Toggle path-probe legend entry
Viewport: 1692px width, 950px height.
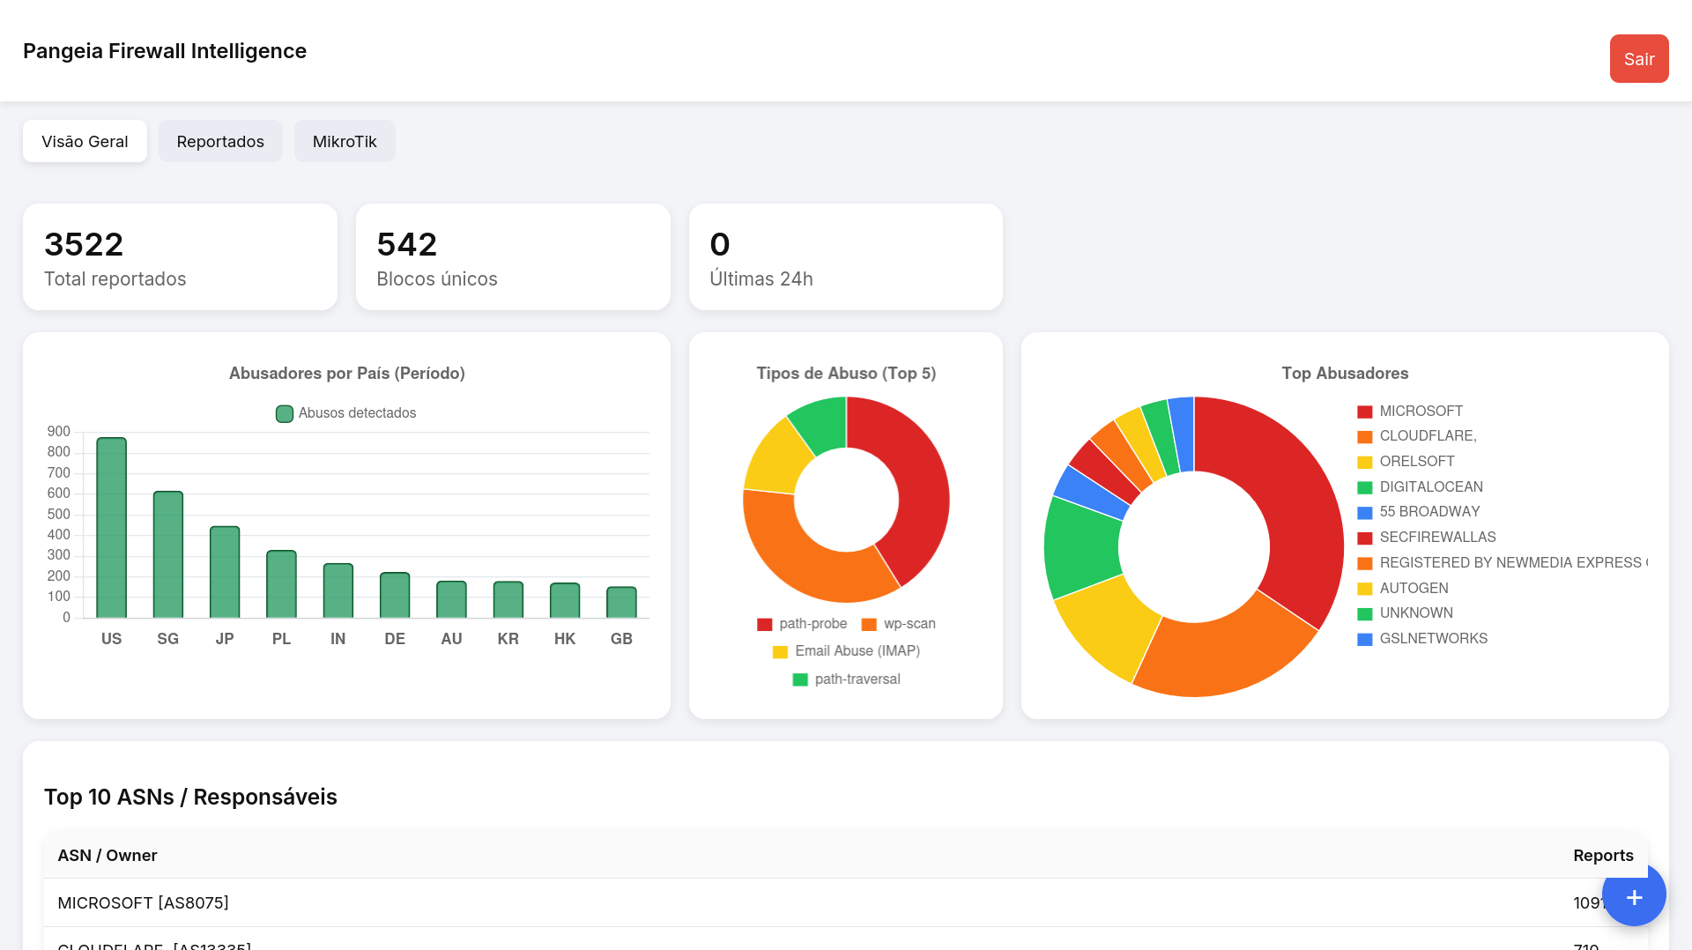point(802,624)
